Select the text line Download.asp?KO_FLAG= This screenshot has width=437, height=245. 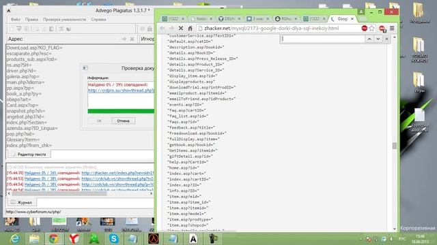35,48
